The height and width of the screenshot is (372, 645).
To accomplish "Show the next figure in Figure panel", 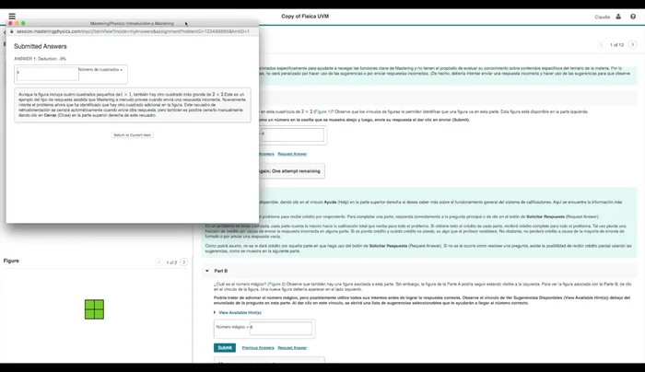I will pyautogui.click(x=184, y=262).
